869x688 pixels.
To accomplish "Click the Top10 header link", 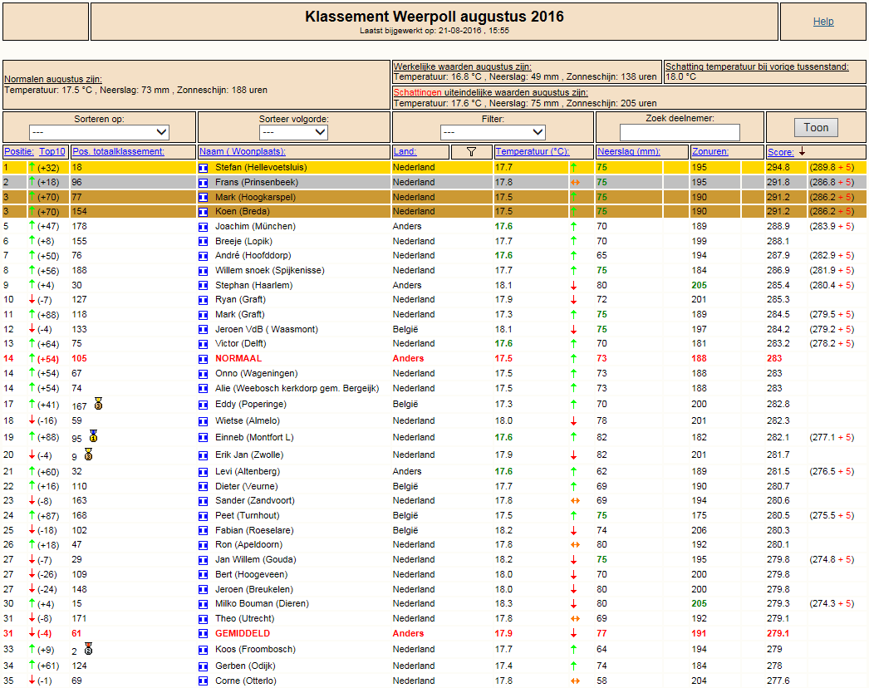I will pos(52,152).
